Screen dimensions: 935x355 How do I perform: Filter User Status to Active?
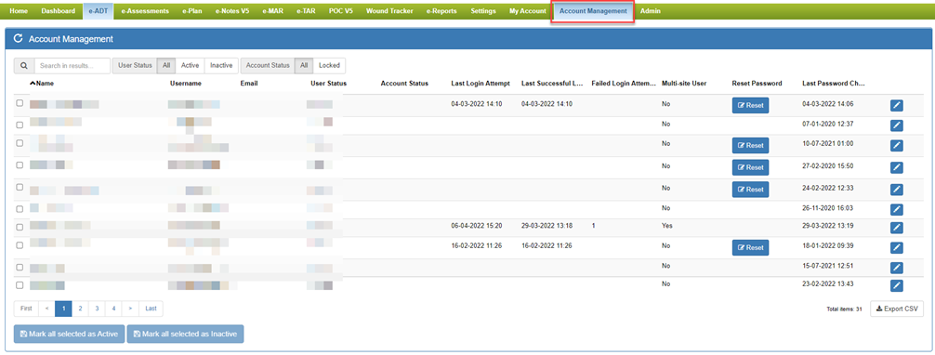(191, 66)
